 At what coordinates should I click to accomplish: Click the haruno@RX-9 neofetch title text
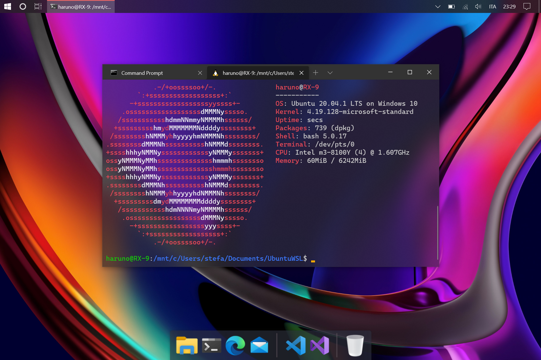297,87
